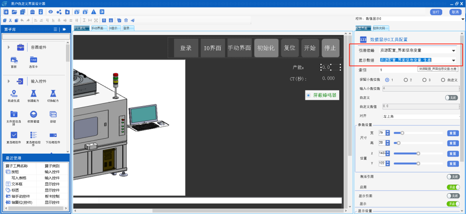
Task: Click the 重置 button for 宽
Action: click(x=453, y=133)
